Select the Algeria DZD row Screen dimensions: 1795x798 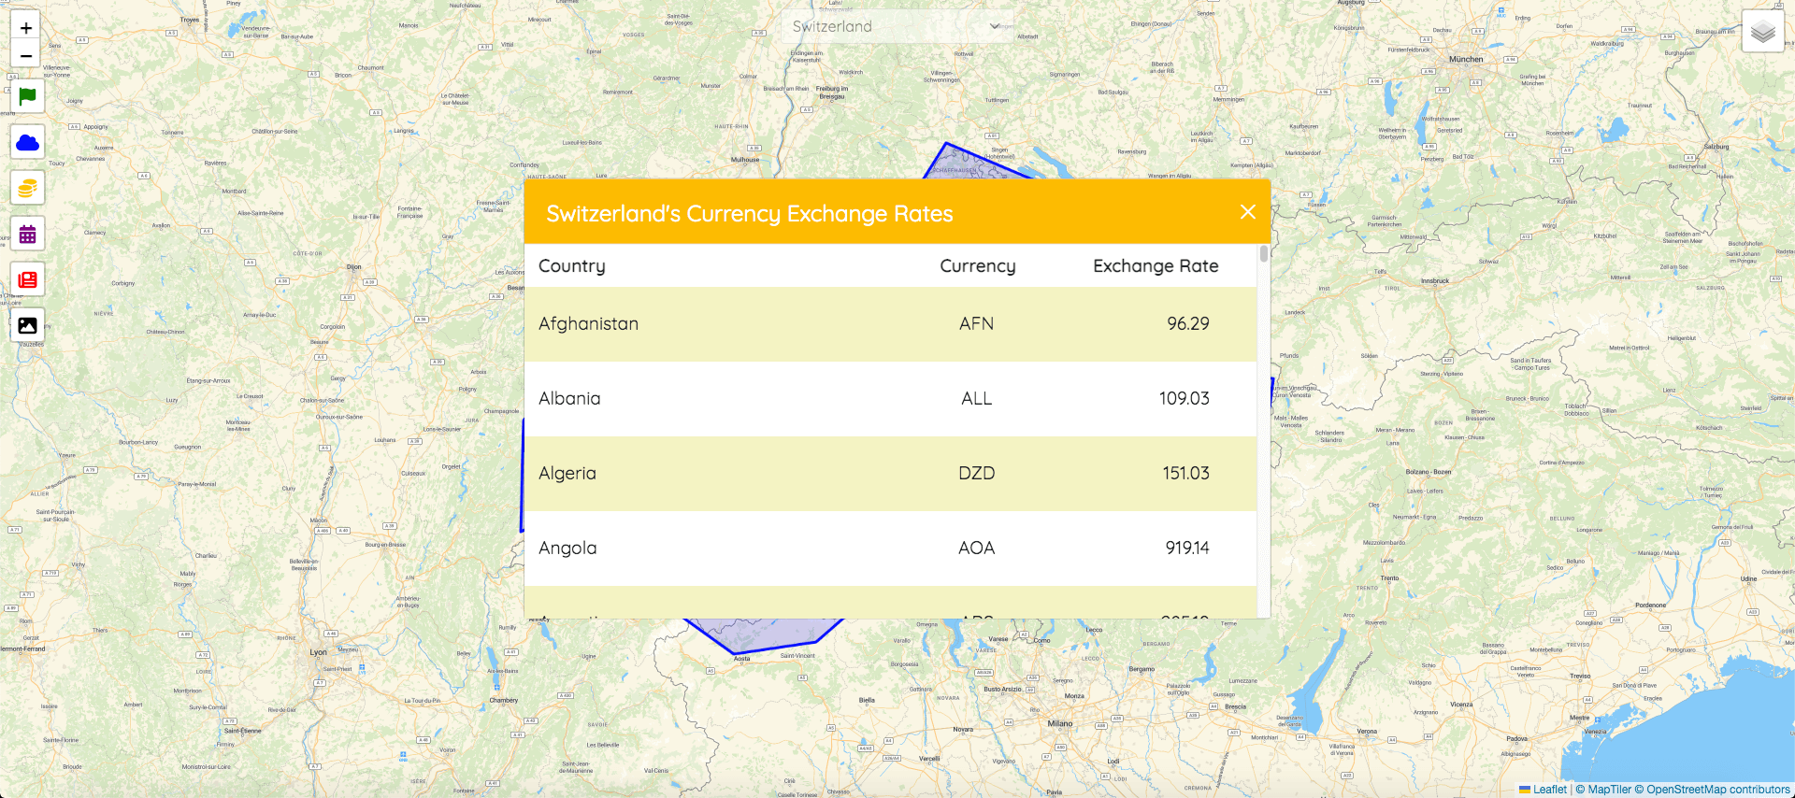pos(890,473)
